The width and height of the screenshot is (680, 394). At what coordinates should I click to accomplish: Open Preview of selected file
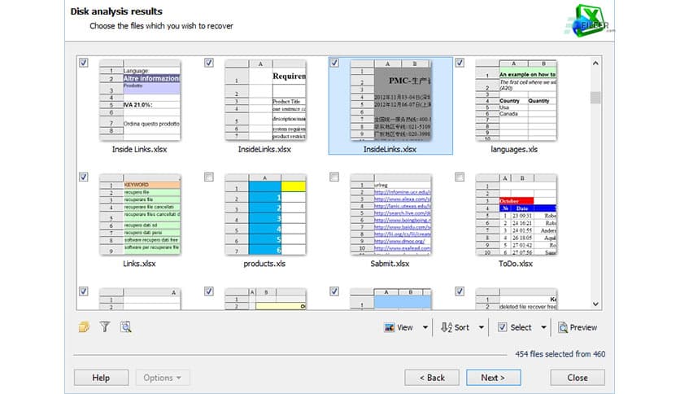[x=578, y=327]
